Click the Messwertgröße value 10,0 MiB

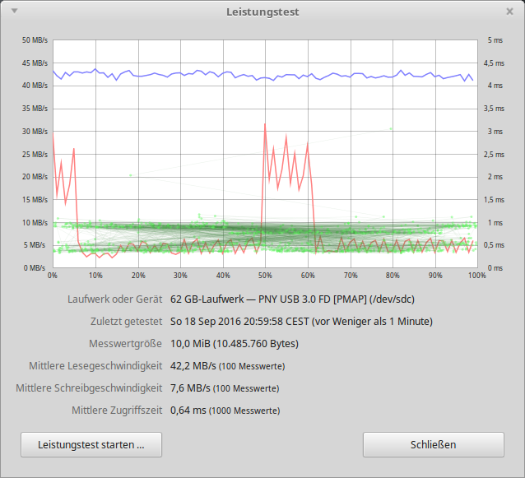coord(234,343)
